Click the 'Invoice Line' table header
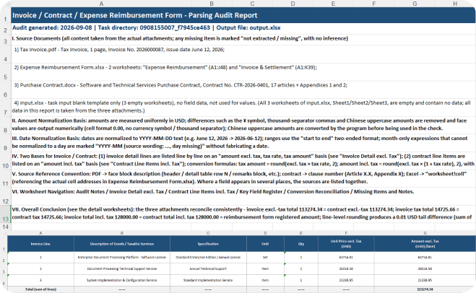This screenshot has width=476, height=293. point(40,244)
